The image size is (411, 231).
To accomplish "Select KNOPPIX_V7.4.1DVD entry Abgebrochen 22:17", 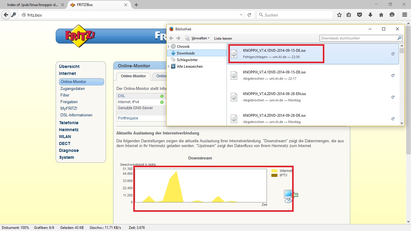I will click(313, 75).
